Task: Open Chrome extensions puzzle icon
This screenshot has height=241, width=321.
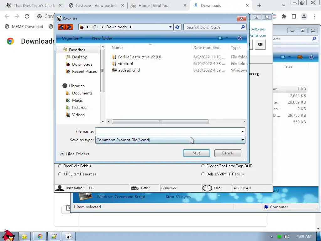Action: [x=284, y=16]
